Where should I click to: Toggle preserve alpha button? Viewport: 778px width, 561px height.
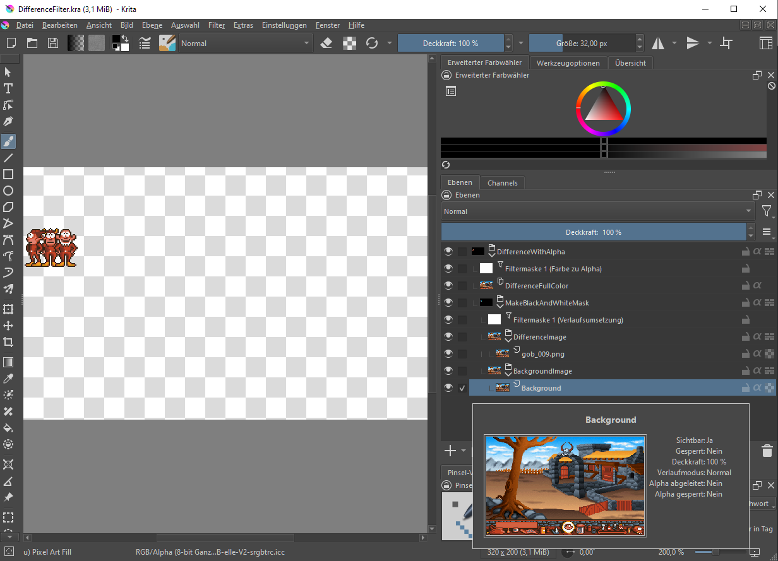pos(349,43)
